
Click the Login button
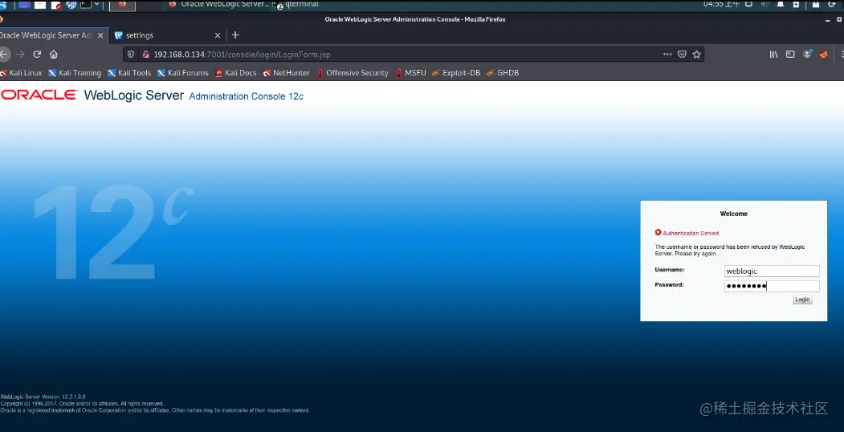click(x=802, y=300)
